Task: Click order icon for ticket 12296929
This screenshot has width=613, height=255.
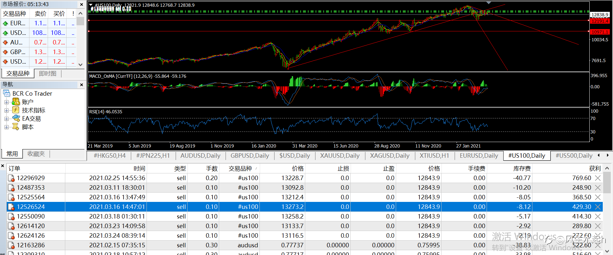Action: [11, 178]
